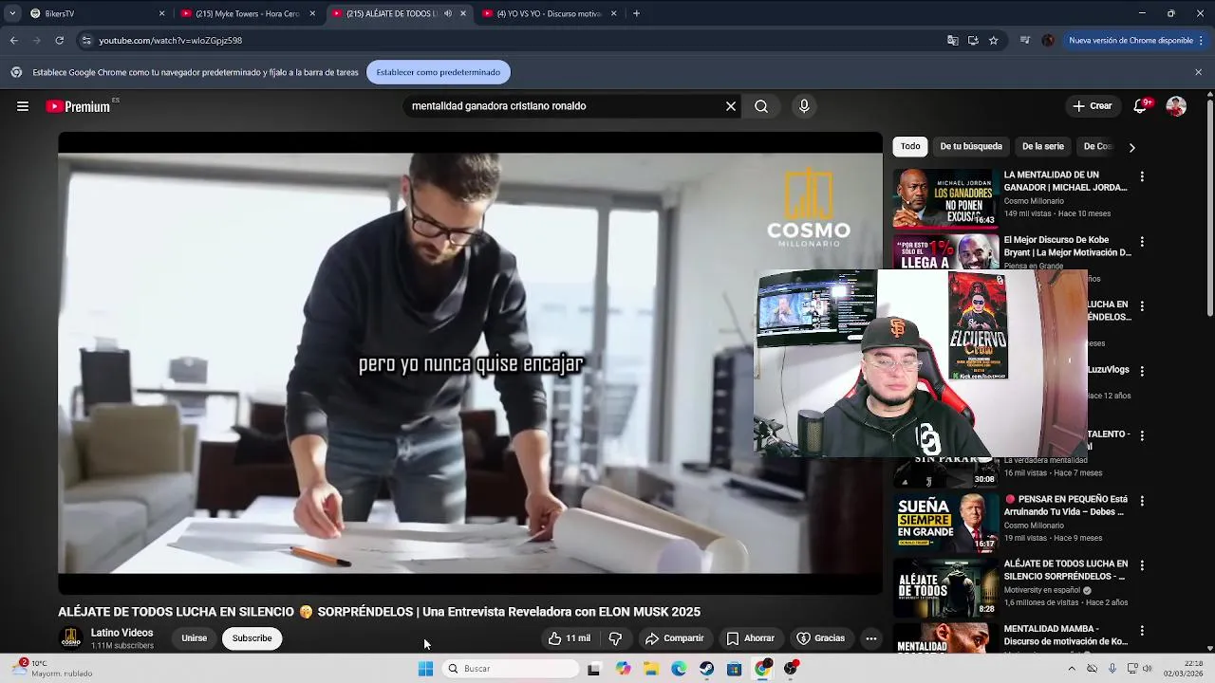Mute audio on ALÉJATE DE TODOS tab

pyautogui.click(x=447, y=13)
